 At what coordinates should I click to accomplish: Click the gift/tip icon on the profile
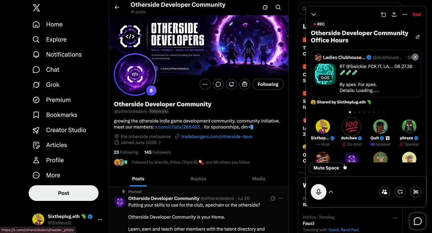245,84
